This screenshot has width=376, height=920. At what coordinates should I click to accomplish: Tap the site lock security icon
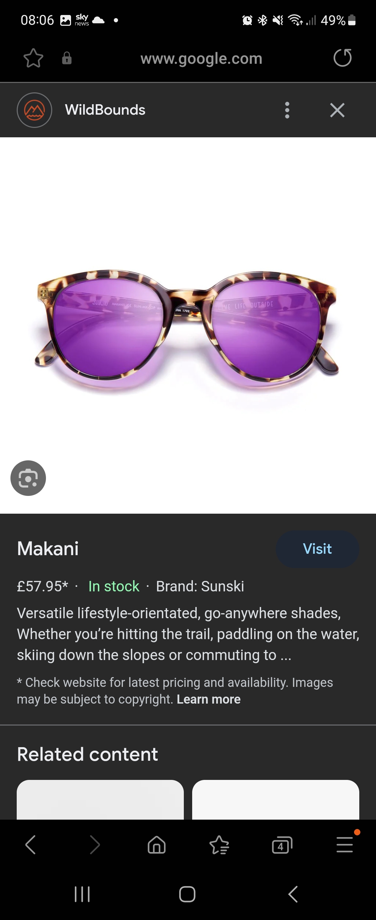tap(67, 58)
